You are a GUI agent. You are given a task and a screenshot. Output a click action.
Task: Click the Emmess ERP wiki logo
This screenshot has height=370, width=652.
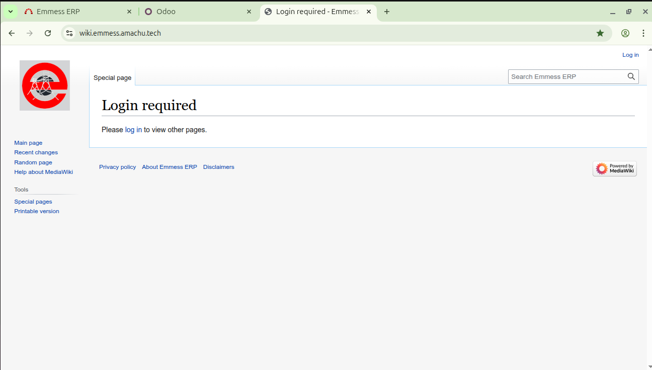click(x=45, y=85)
